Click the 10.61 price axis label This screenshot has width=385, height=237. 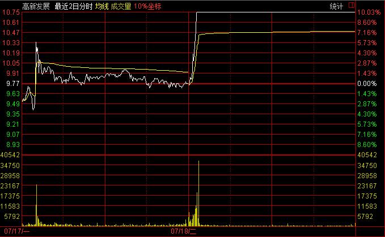(11, 23)
